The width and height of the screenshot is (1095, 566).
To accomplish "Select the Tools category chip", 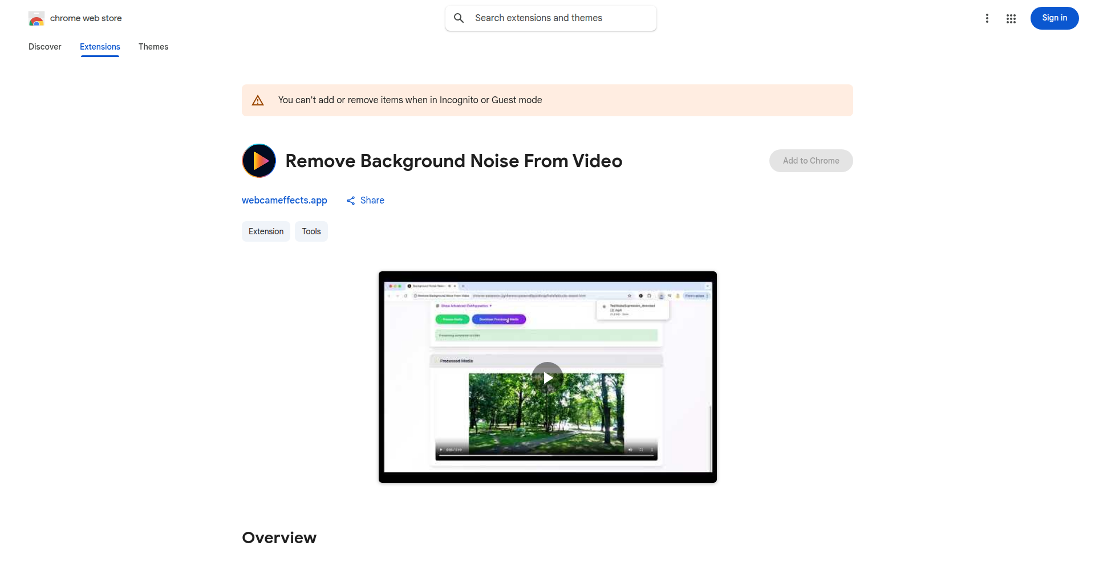I will tap(311, 231).
